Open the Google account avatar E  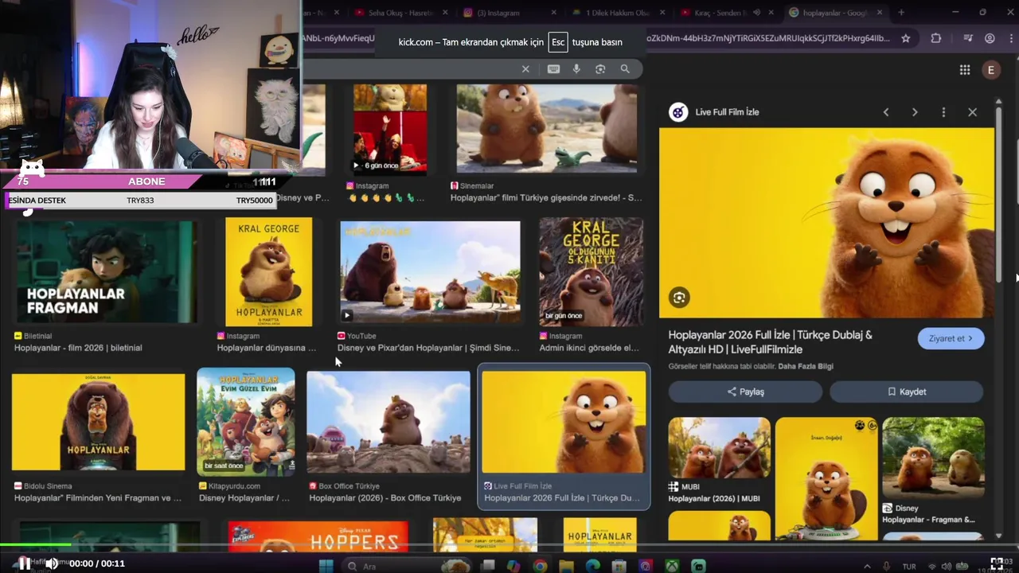[x=991, y=70]
